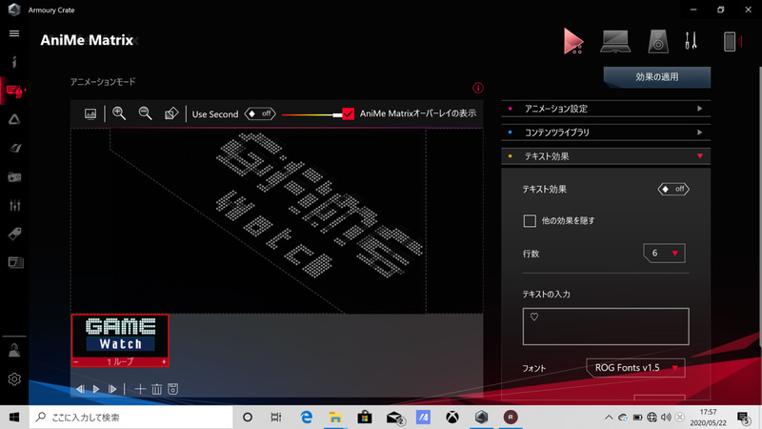The width and height of the screenshot is (762, 429).
Task: Open the Featured tag sidebar icon
Action: coord(14,234)
